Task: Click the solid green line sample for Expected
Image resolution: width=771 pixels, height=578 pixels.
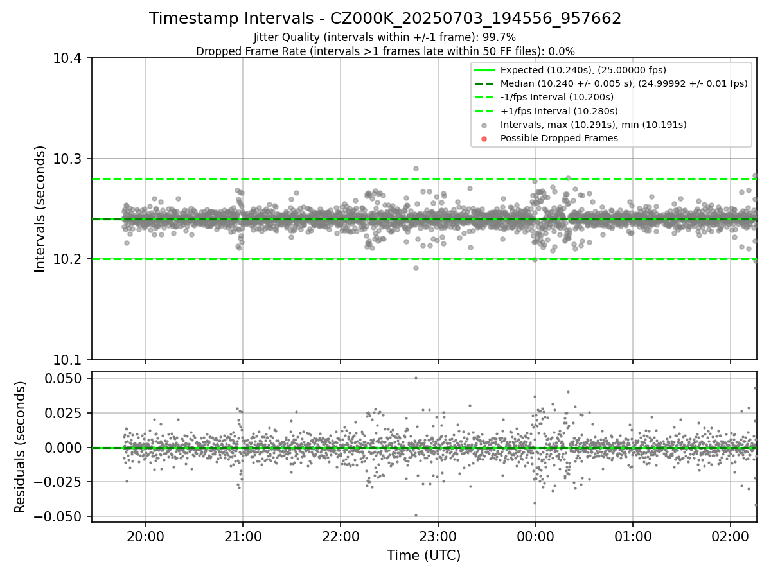Action: (484, 70)
